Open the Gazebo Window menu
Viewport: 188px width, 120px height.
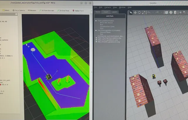(122, 7)
